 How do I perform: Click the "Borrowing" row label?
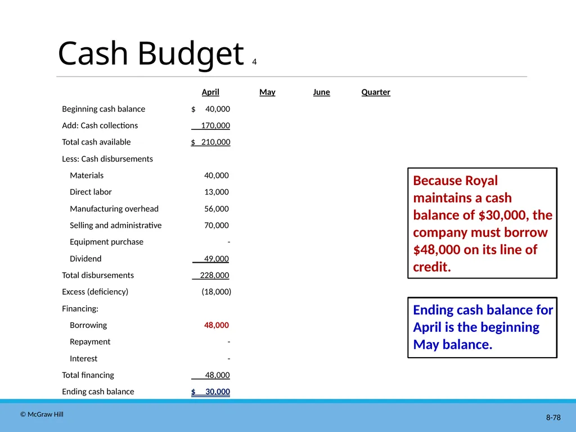pyautogui.click(x=88, y=325)
